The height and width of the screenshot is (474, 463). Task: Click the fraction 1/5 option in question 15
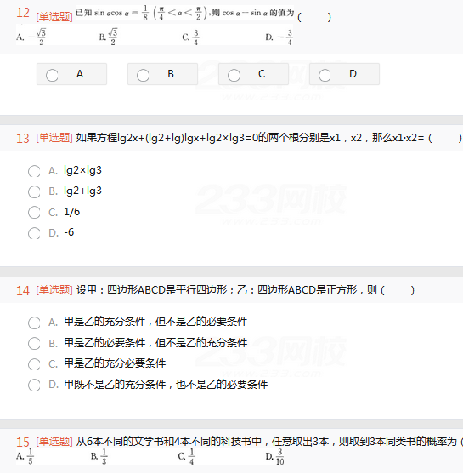pyautogui.click(x=25, y=456)
